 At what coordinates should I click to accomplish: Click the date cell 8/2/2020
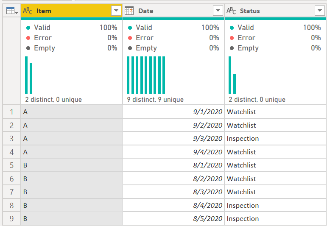coord(173,179)
